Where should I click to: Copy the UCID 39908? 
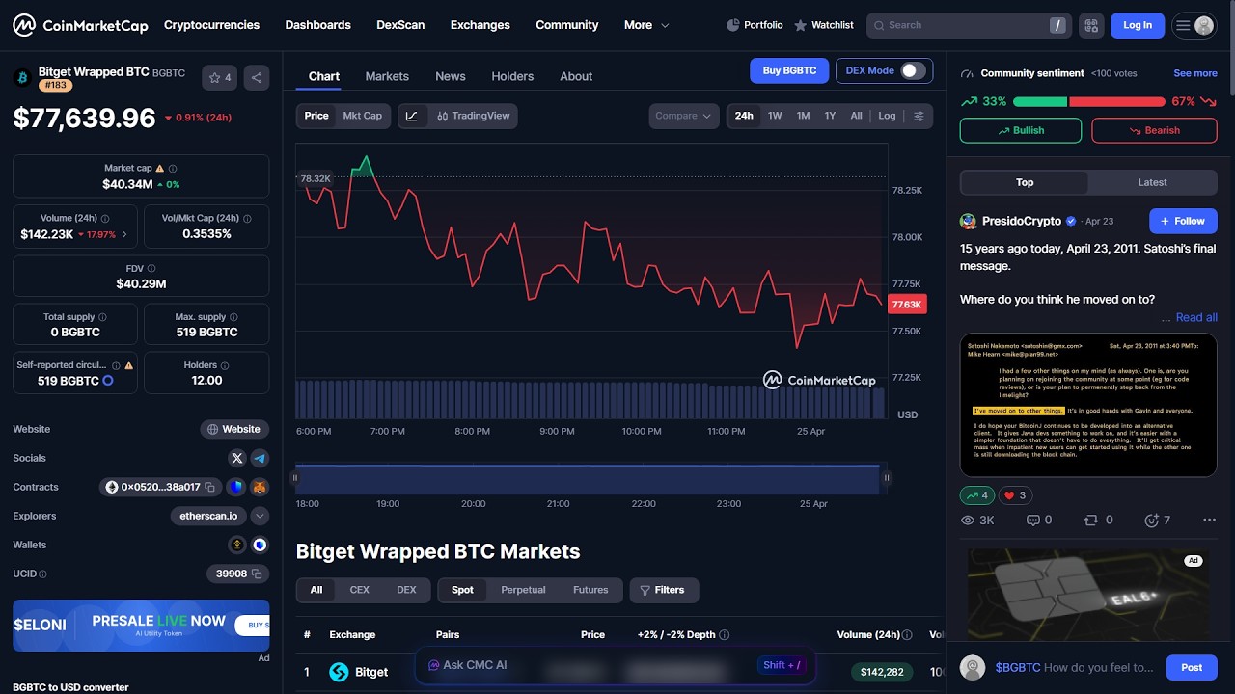[257, 574]
